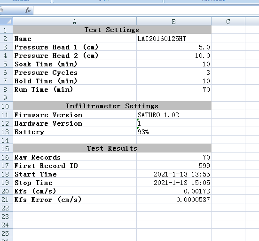Select the cell containing LAI20160125HT

coord(174,39)
